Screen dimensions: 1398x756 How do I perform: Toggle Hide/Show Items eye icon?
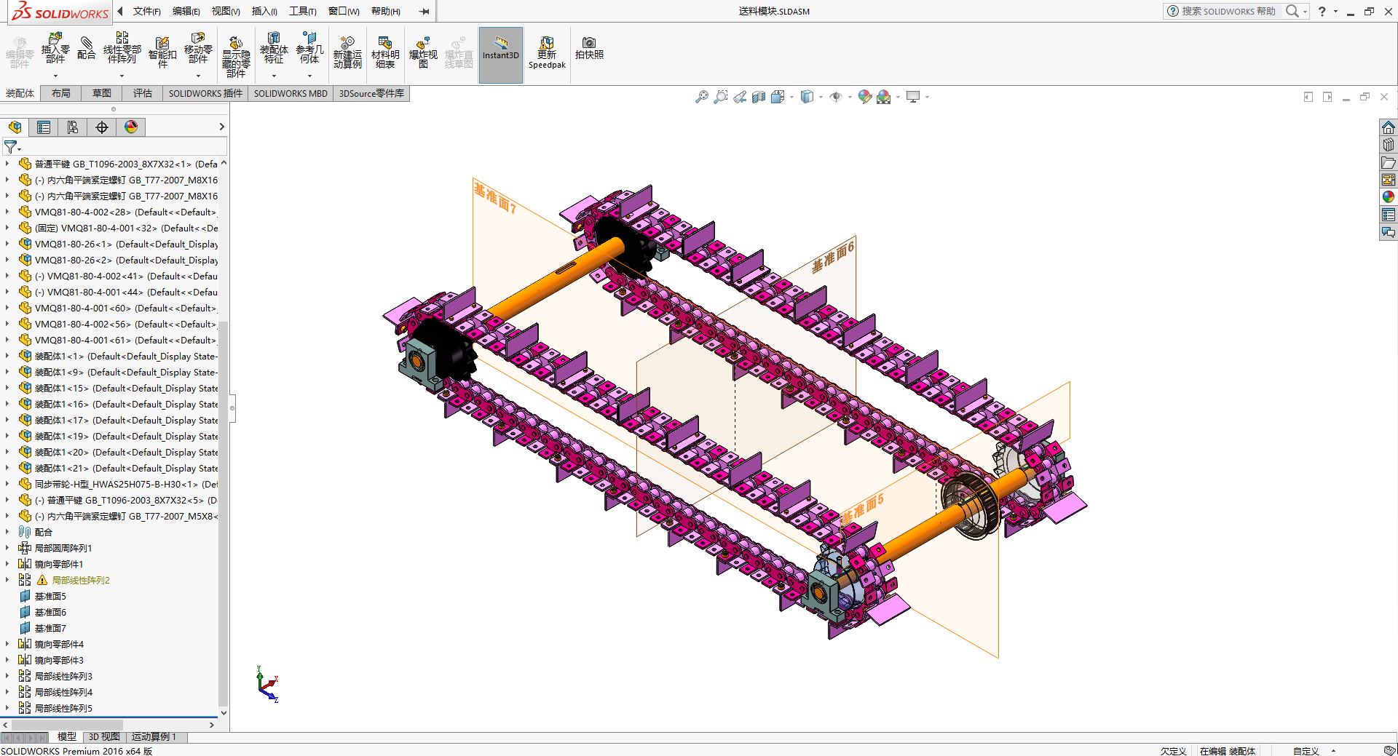tap(836, 97)
